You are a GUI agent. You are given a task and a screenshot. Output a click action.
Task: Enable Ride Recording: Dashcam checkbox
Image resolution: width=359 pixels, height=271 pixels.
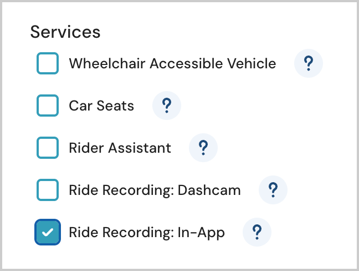pyautogui.click(x=48, y=190)
